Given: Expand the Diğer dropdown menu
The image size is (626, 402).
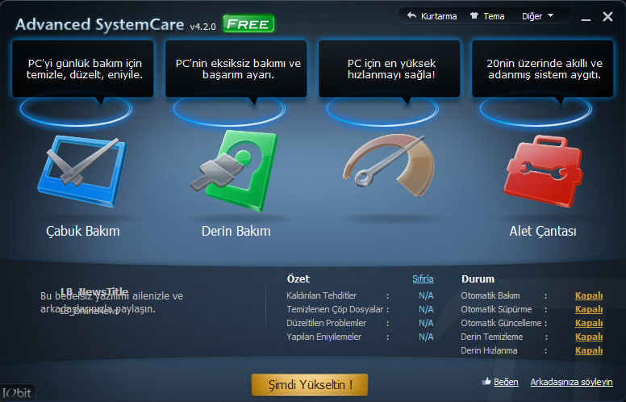Looking at the screenshot, I should 537,16.
